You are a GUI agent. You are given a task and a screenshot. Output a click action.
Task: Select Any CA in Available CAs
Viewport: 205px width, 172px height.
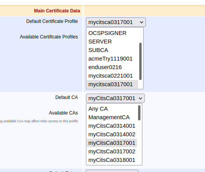[112, 109]
